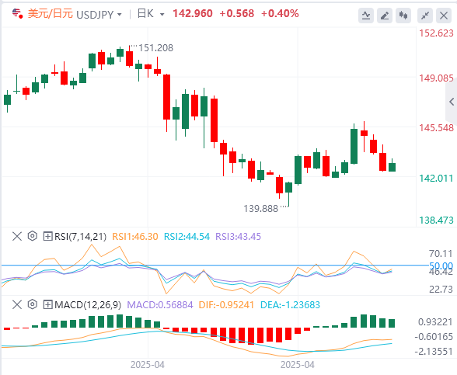This screenshot has height=375, width=457.
Task: Expand the side panel left chevron
Action: 452,102
